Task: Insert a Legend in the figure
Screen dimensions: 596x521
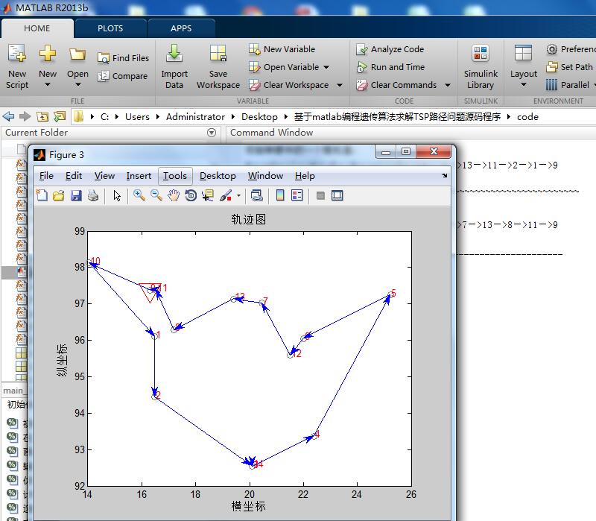Action: pyautogui.click(x=297, y=195)
